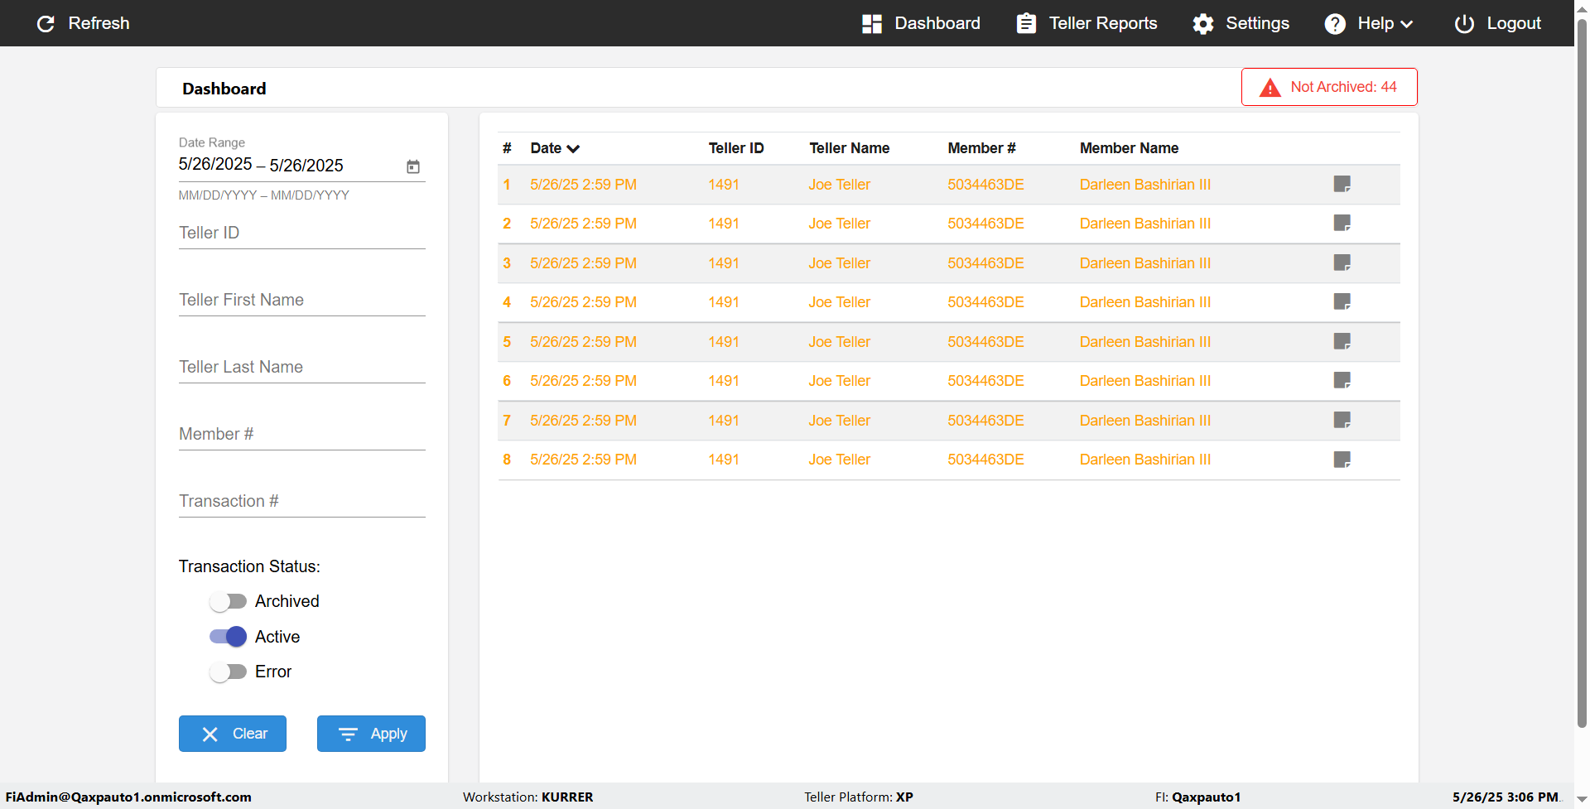1590x809 pixels.
Task: Click the note icon in row 1
Action: tap(1342, 184)
